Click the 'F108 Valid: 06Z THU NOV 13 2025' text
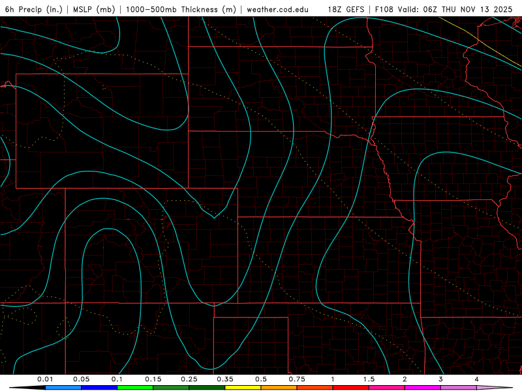This screenshot has height=391, width=522. (x=444, y=9)
